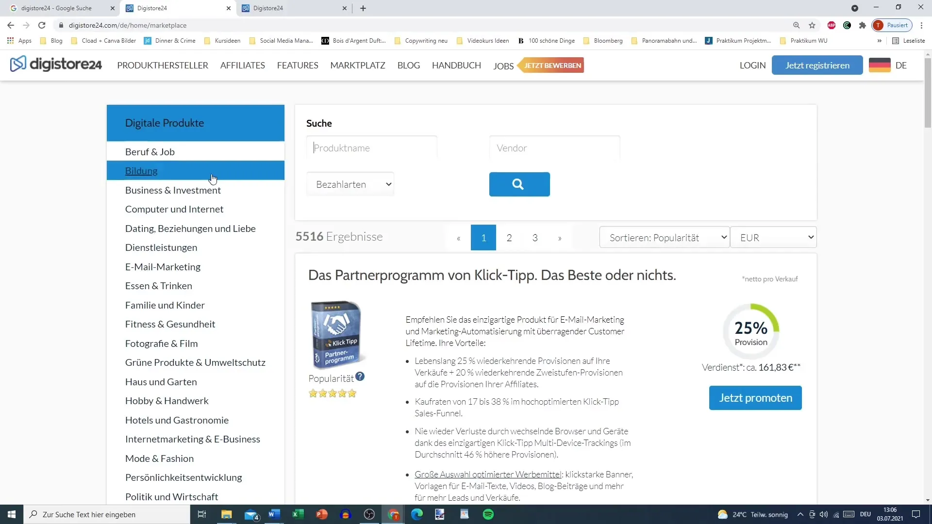Click the browser back arrow
932x524 pixels.
11,25
